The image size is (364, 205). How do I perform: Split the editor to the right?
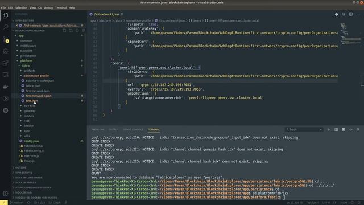pyautogui.click(x=351, y=14)
